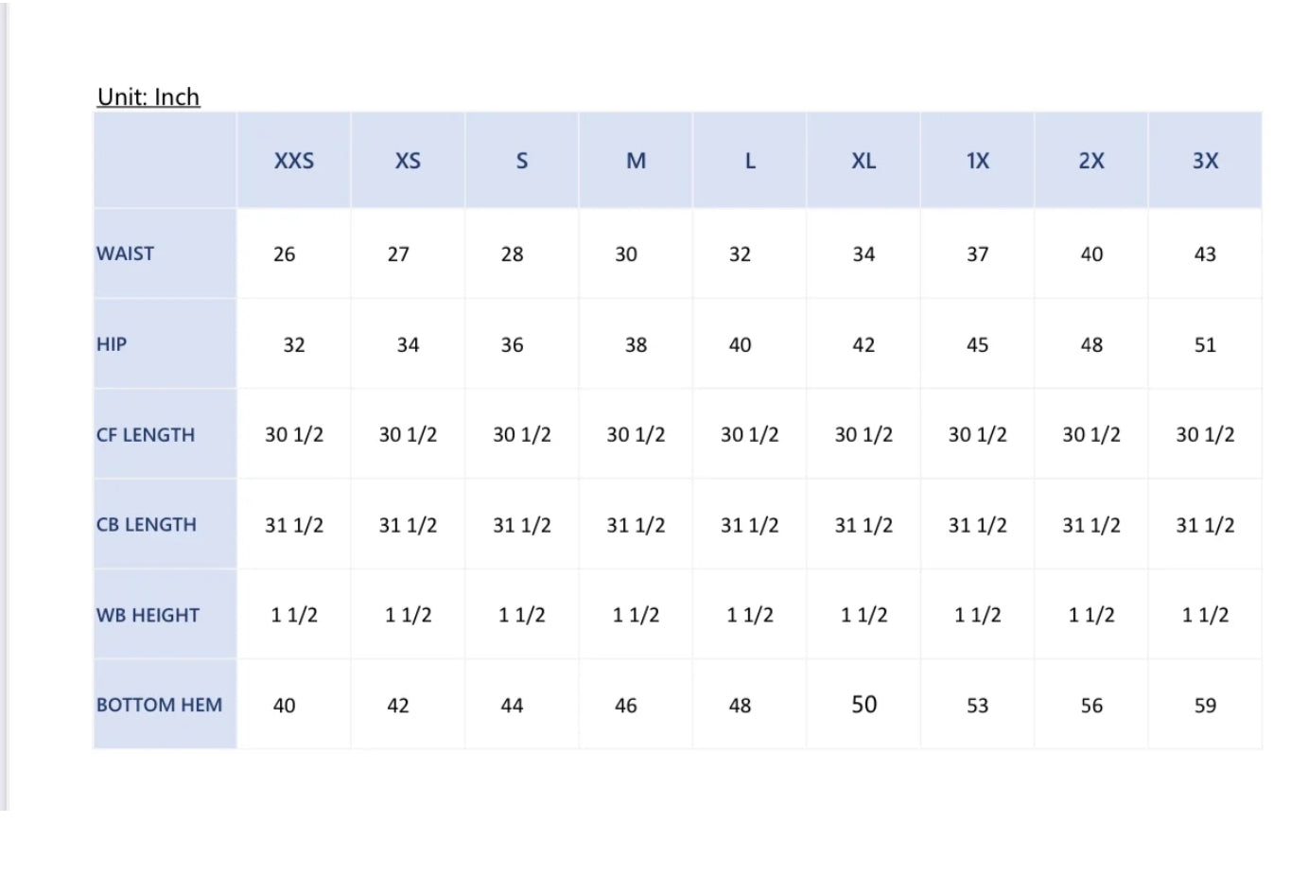Select the CB LENGTH row label
Image resolution: width=1308 pixels, height=893 pixels.
click(x=147, y=525)
